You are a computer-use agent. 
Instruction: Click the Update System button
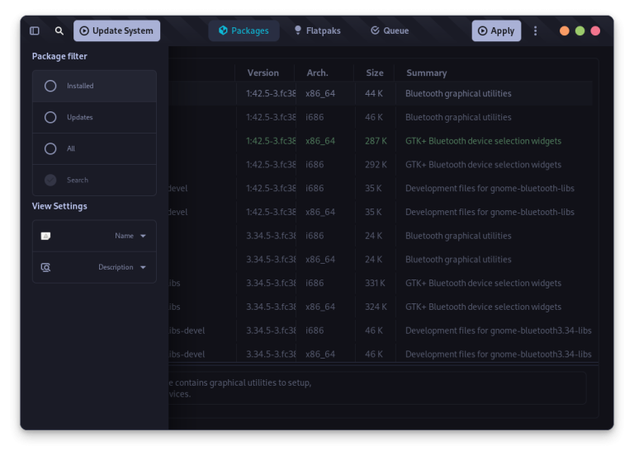click(116, 31)
